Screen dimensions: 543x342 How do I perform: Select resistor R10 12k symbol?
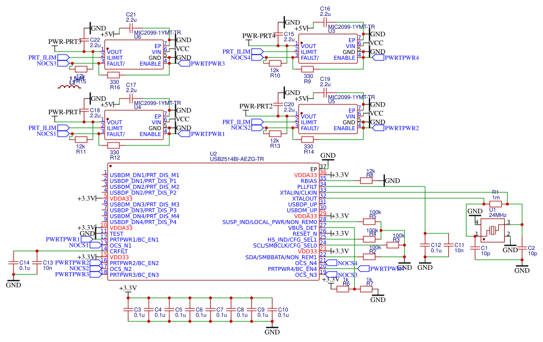pos(275,63)
